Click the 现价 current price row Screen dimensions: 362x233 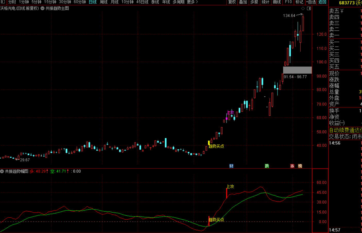pyautogui.click(x=345, y=73)
